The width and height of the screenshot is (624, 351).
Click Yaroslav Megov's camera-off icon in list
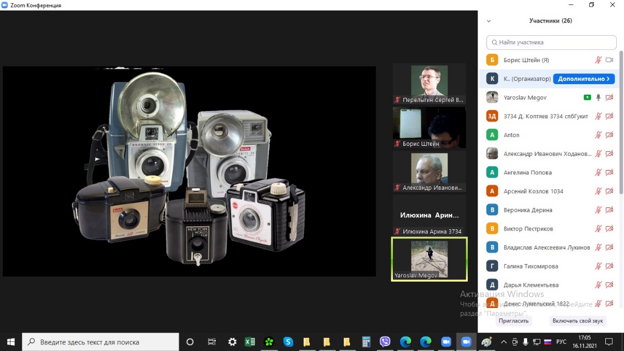(x=609, y=97)
